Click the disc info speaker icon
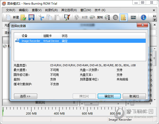Image resolution: width=159 pixels, height=124 pixels. click(107, 17)
